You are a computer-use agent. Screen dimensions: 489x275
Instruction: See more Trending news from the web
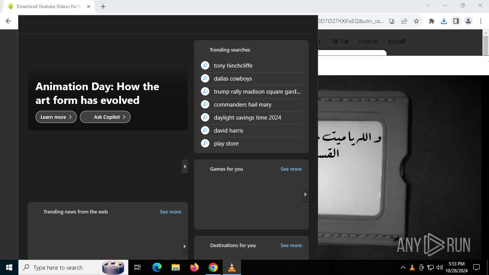(x=170, y=212)
